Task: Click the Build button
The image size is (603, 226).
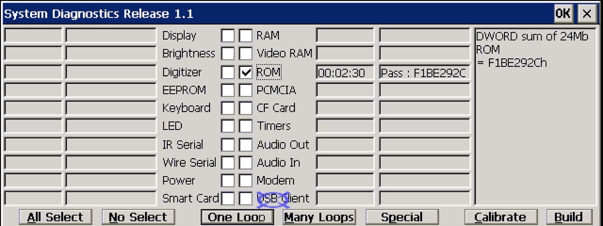Action: click(x=568, y=217)
